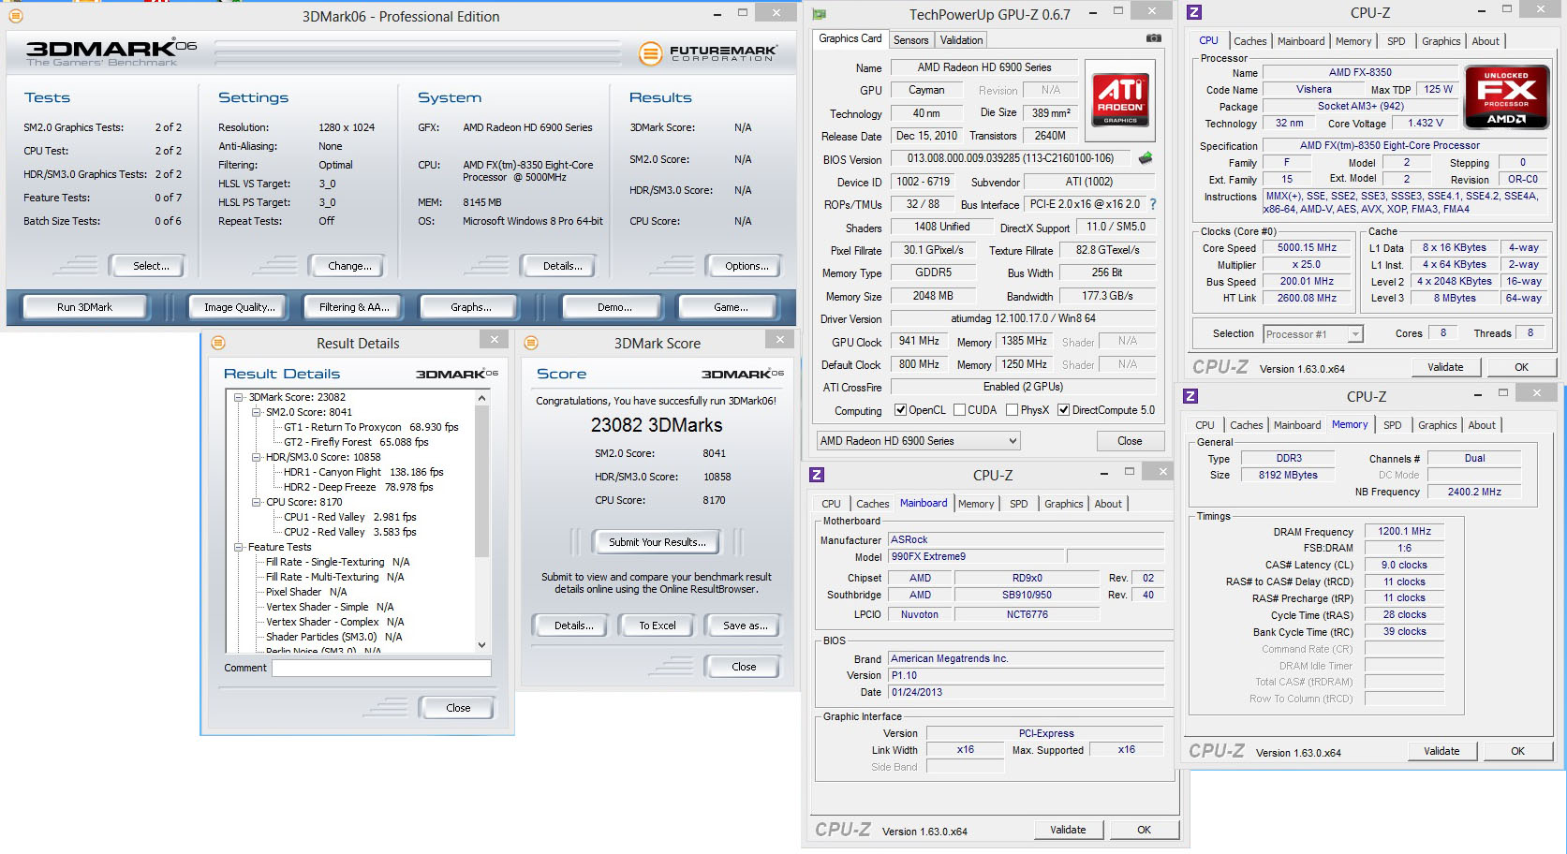Click the GPU-Z title bar icon
The image size is (1567, 854).
820,14
